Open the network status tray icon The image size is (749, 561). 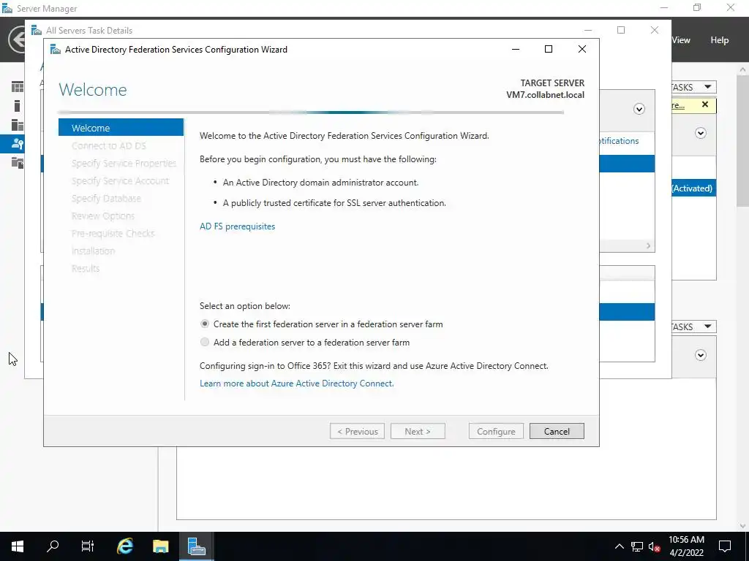(637, 546)
